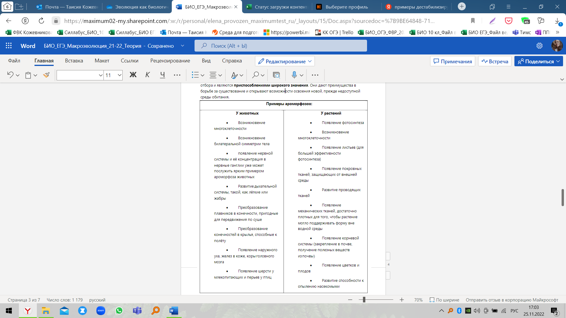Switch to the Вставка ribbon tab
Viewport: 566px width, 318px height.
[74, 61]
